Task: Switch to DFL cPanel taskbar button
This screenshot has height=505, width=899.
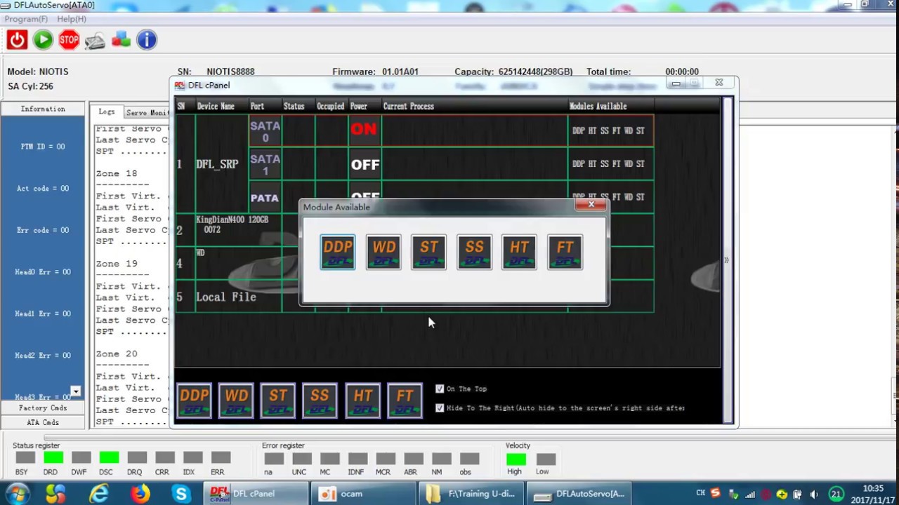Action: pyautogui.click(x=255, y=494)
